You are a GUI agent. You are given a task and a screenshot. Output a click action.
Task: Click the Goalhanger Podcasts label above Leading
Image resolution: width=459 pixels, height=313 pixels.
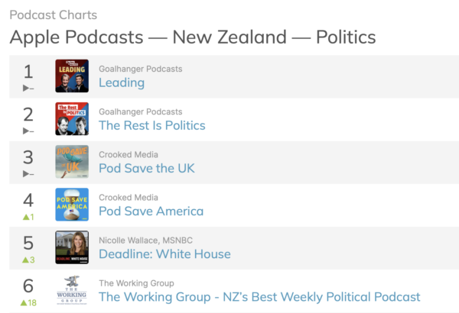141,69
